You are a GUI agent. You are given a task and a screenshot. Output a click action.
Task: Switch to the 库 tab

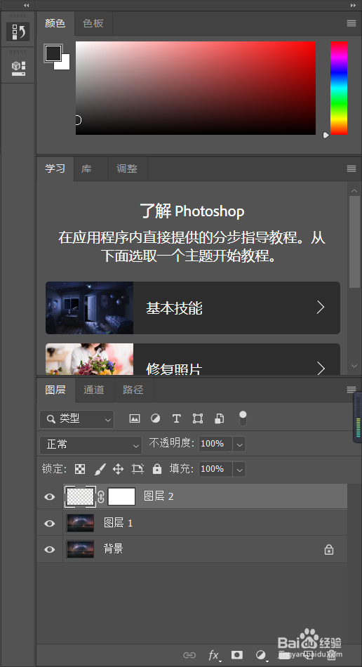tap(87, 169)
